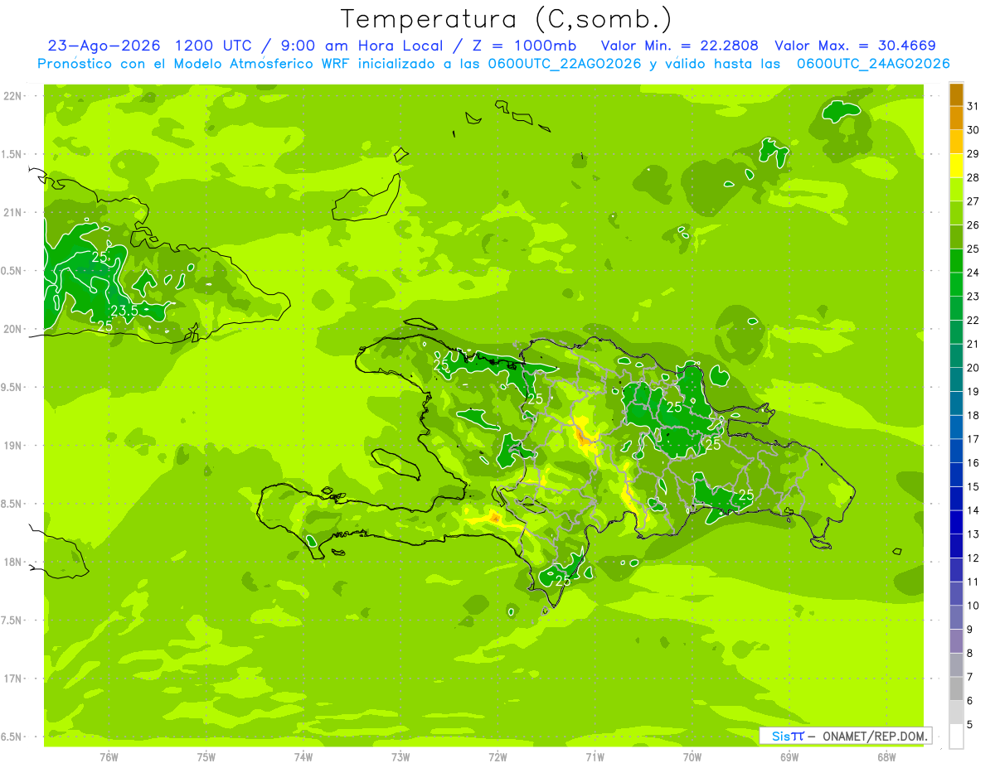This screenshot has width=995, height=768.
Task: Select the "0600UTC_22AGO2026" initialization timestamp
Action: (x=564, y=64)
